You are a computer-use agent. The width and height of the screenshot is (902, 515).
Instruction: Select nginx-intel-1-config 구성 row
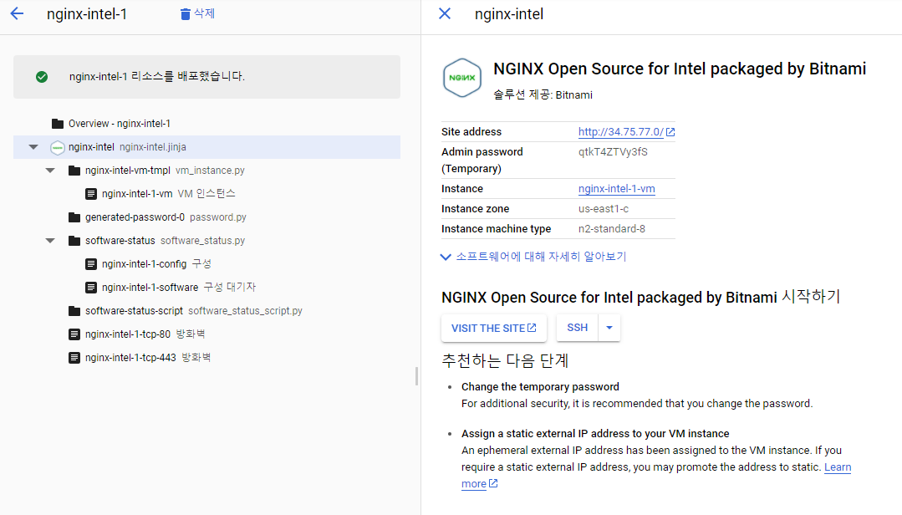pos(206,264)
